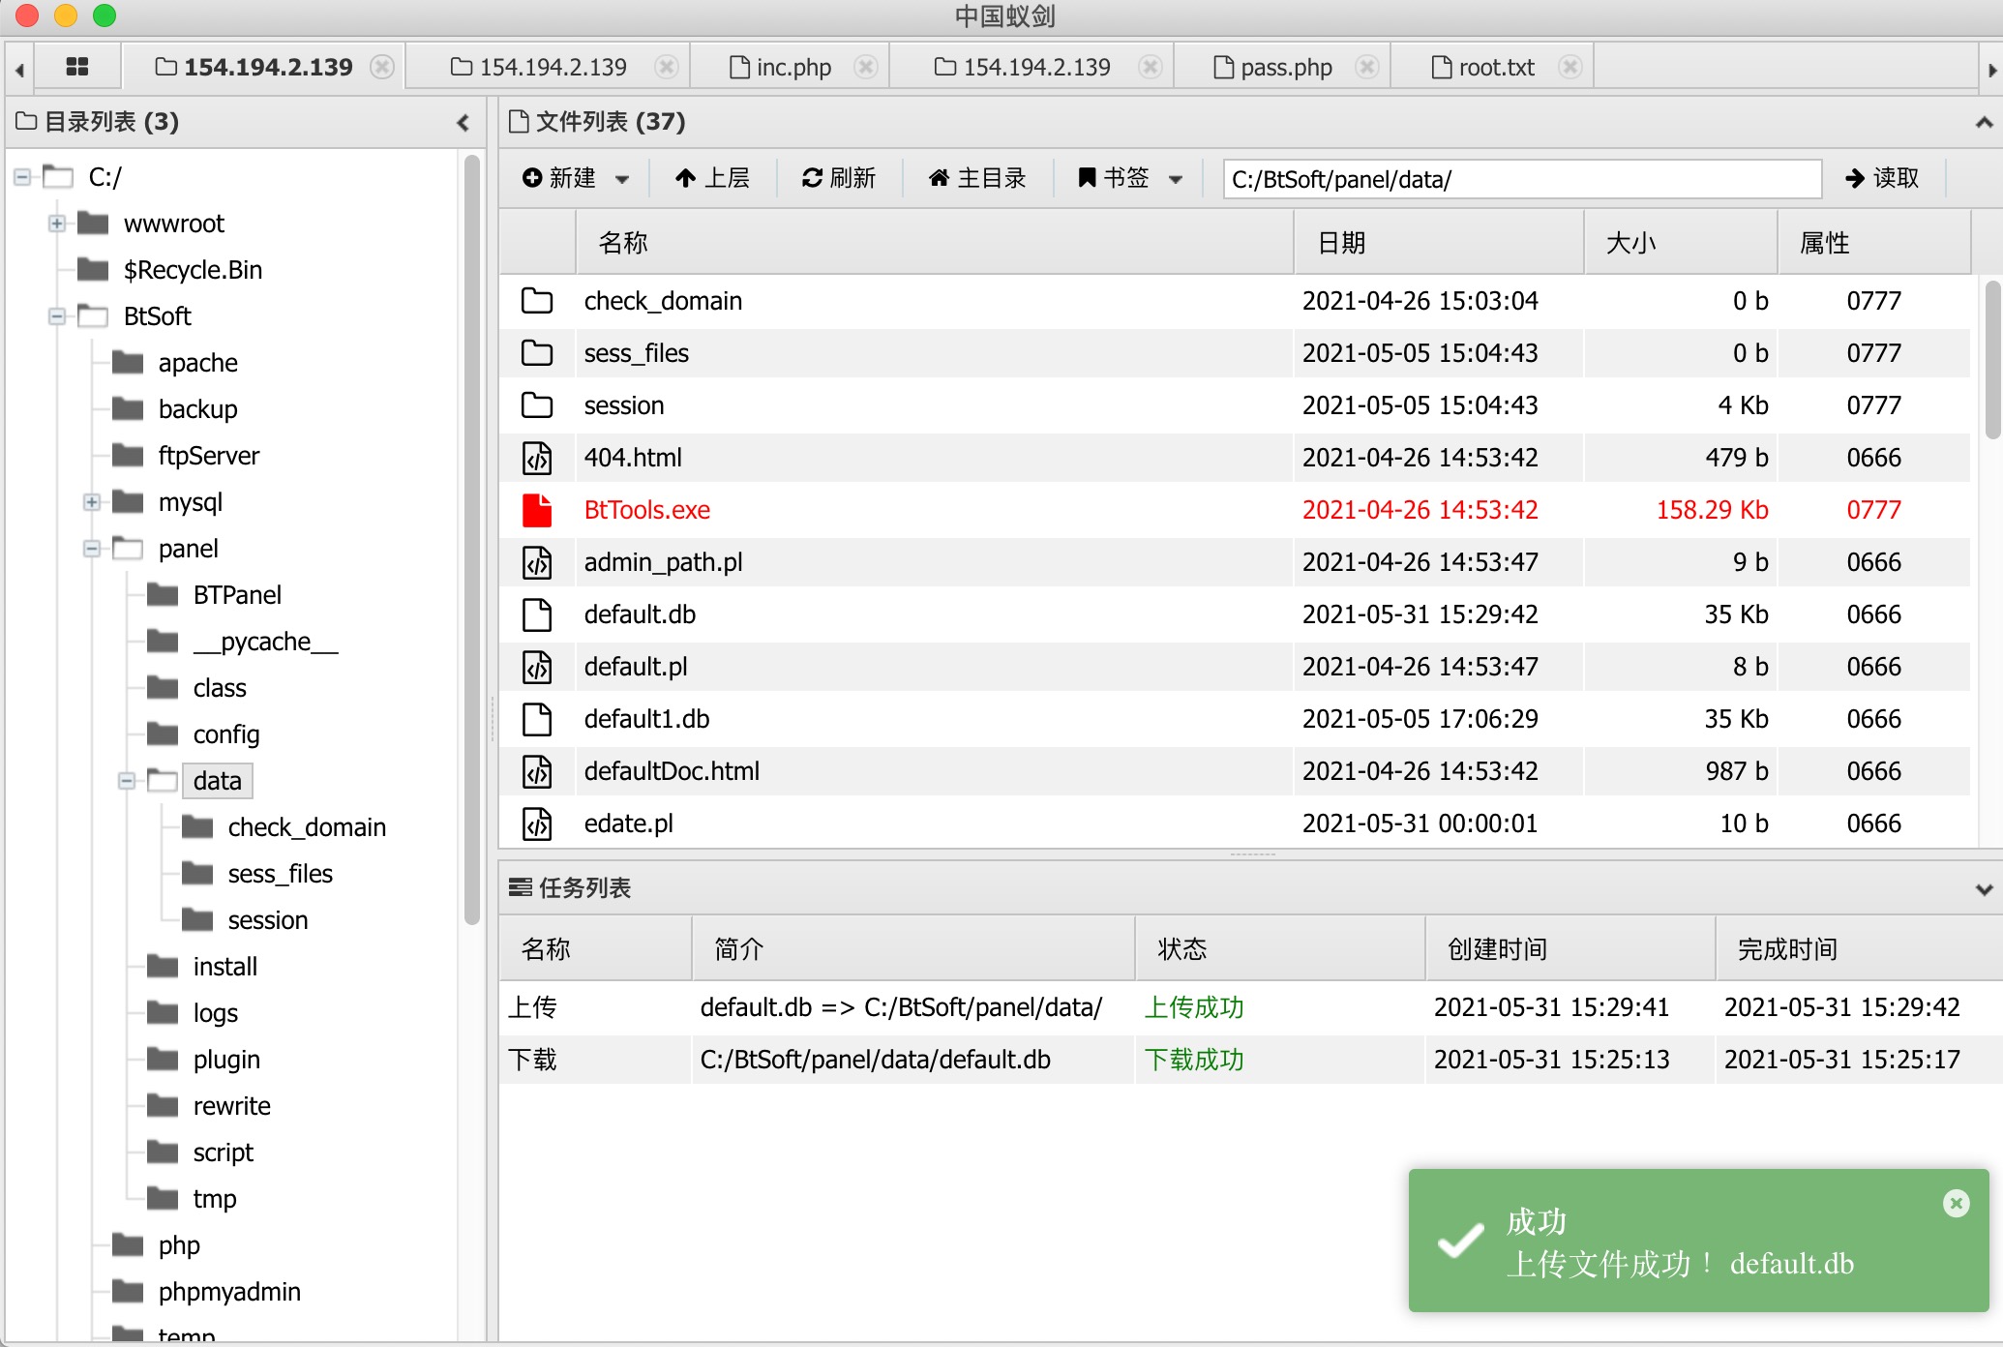Viewport: 2003px width, 1347px height.
Task: Click the php folder icon in tree
Action: click(x=128, y=1243)
